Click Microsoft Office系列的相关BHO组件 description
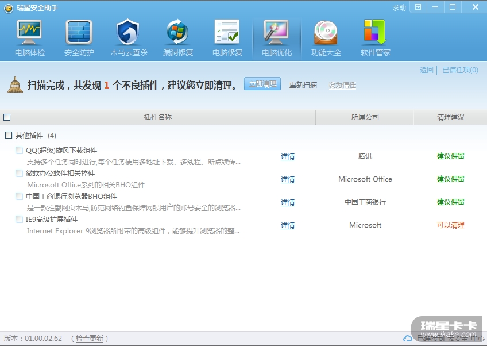 click(86, 185)
